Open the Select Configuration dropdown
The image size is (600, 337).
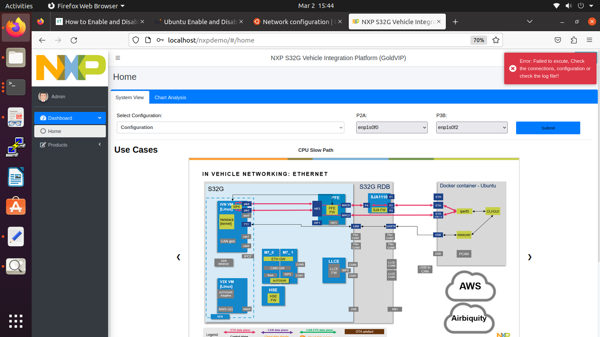231,127
